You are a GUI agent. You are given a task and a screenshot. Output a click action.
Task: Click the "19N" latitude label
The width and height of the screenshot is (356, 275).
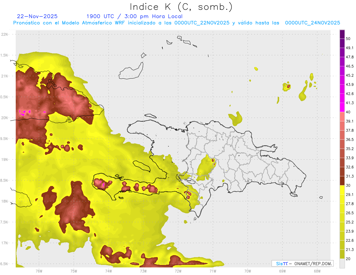[5, 160]
